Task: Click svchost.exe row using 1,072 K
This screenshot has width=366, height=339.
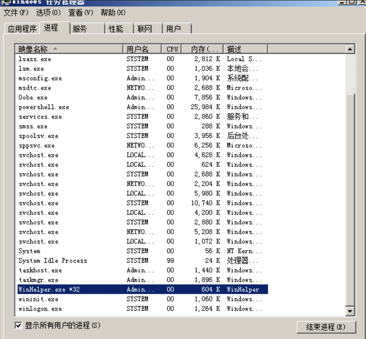Action: click(x=142, y=241)
